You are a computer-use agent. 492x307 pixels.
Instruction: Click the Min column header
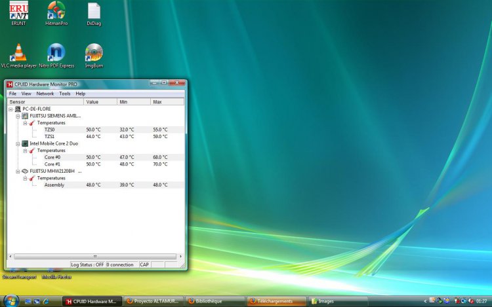pos(134,101)
